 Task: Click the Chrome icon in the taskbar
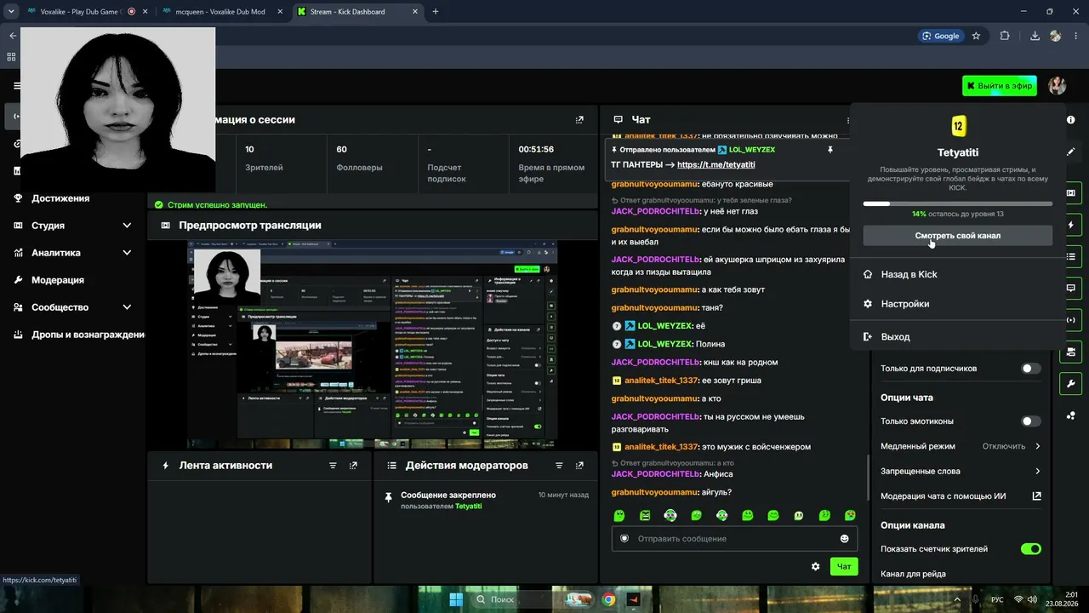pos(608,599)
